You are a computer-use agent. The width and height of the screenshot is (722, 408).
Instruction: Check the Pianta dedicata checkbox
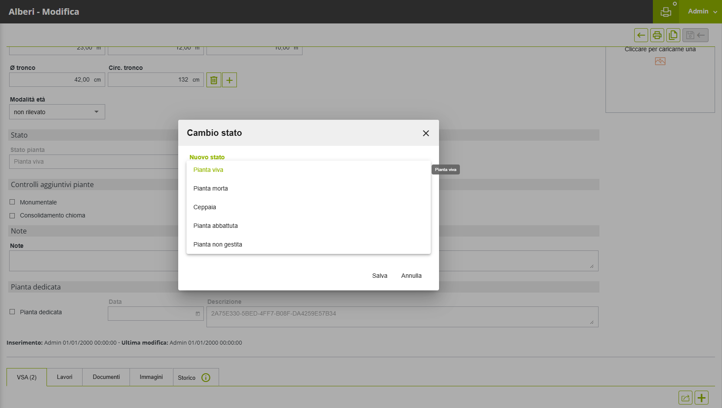pyautogui.click(x=12, y=312)
